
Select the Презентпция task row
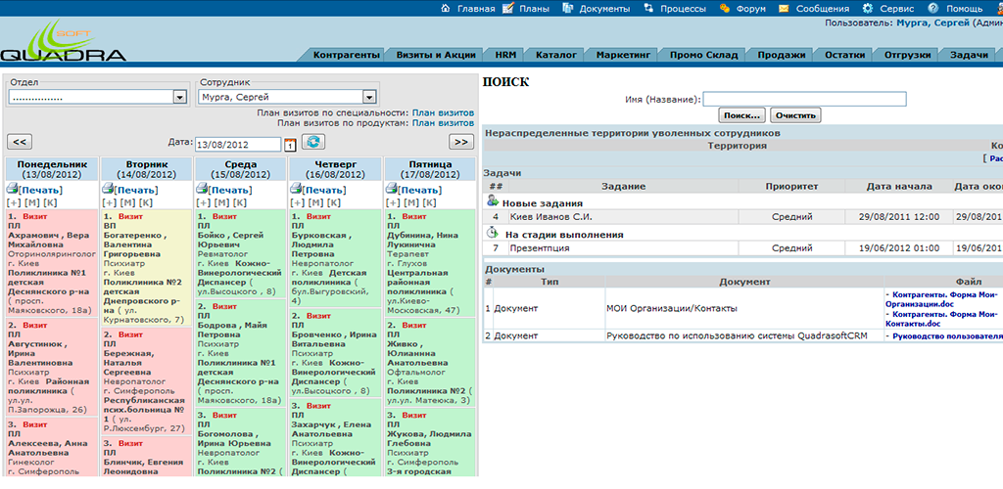[742, 247]
